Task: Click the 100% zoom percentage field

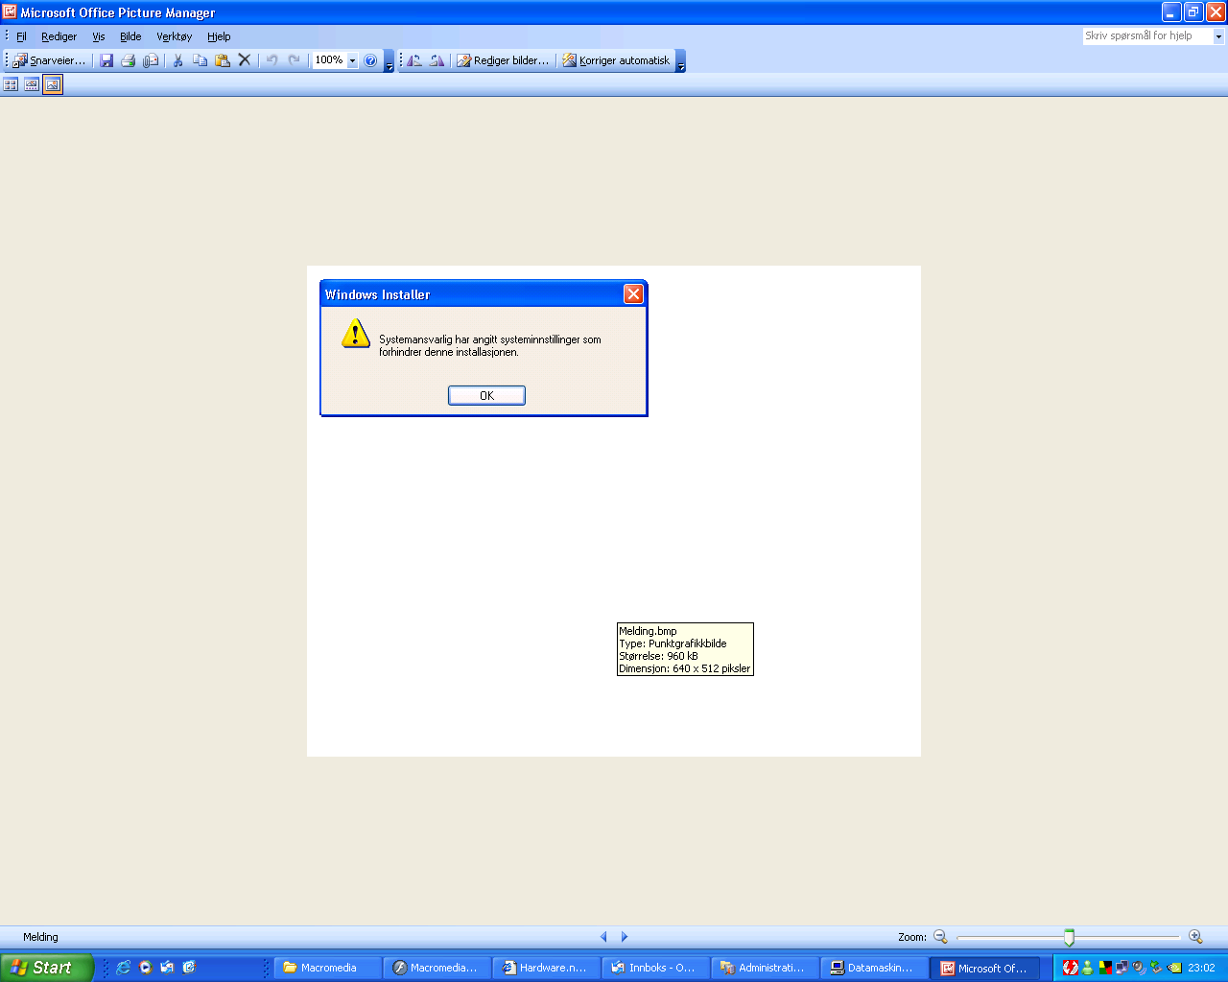Action: [x=329, y=60]
